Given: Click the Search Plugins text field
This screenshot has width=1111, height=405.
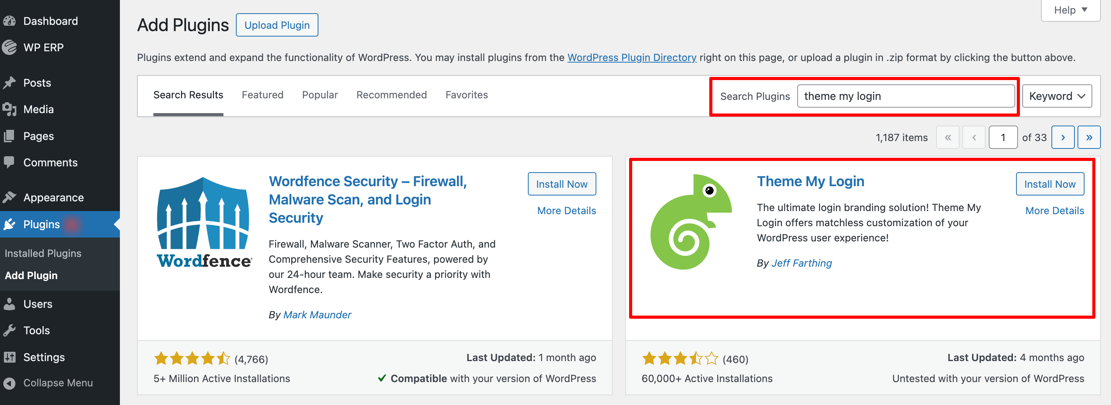Looking at the screenshot, I should (906, 96).
